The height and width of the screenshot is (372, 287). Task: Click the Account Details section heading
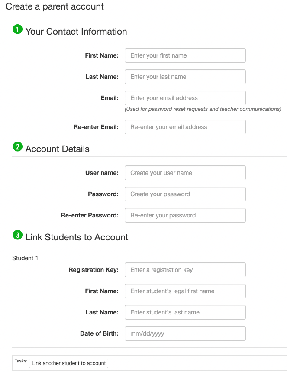click(57, 149)
